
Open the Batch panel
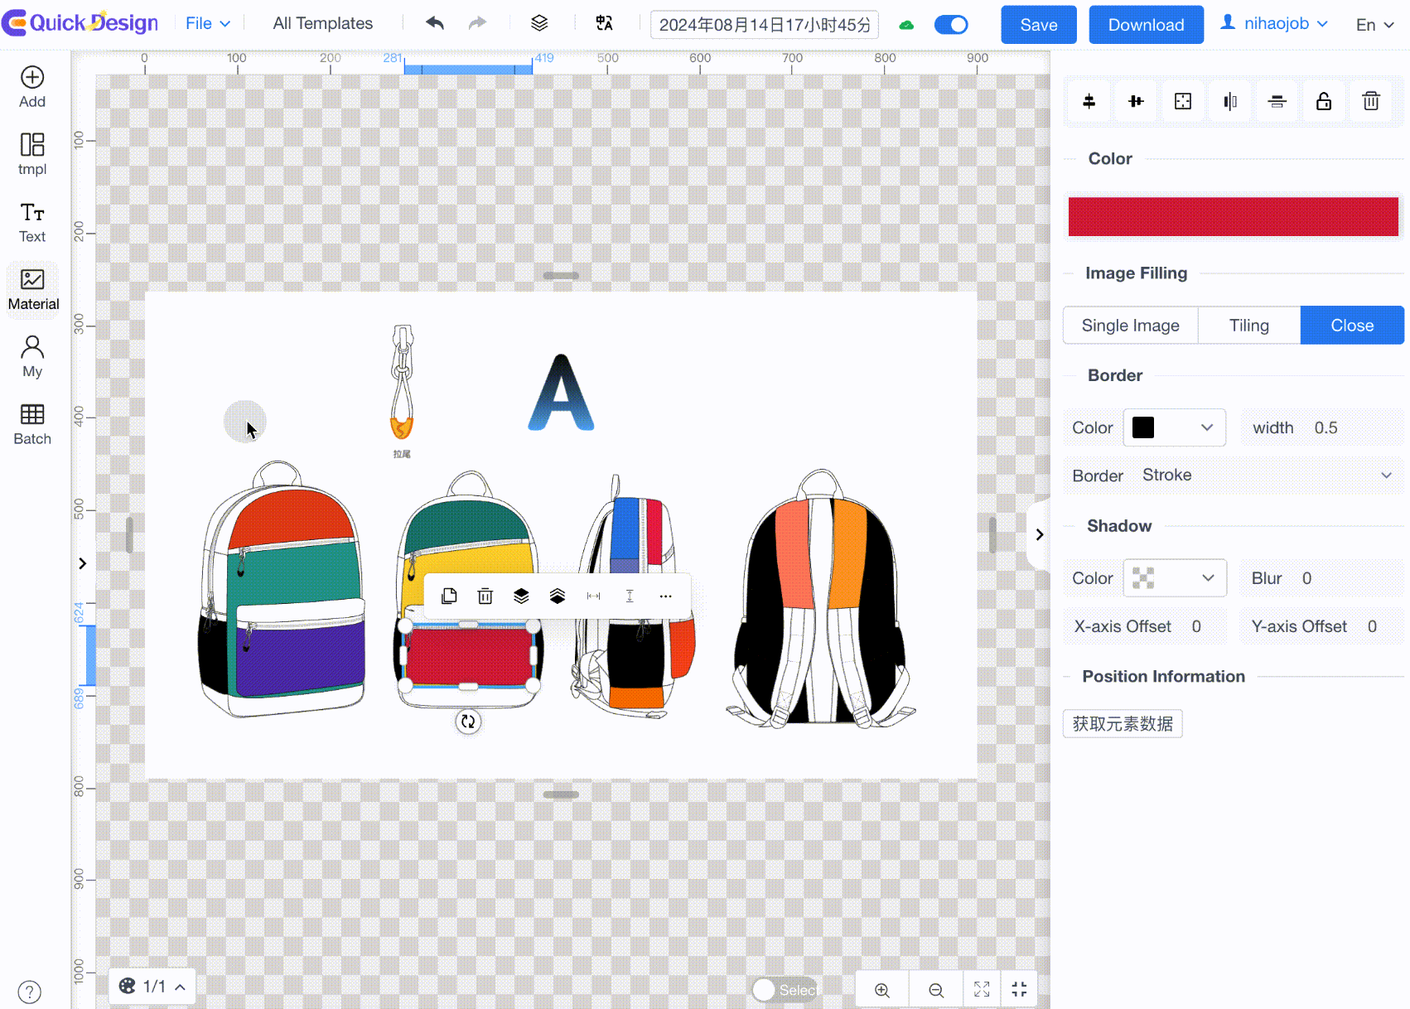(x=32, y=424)
